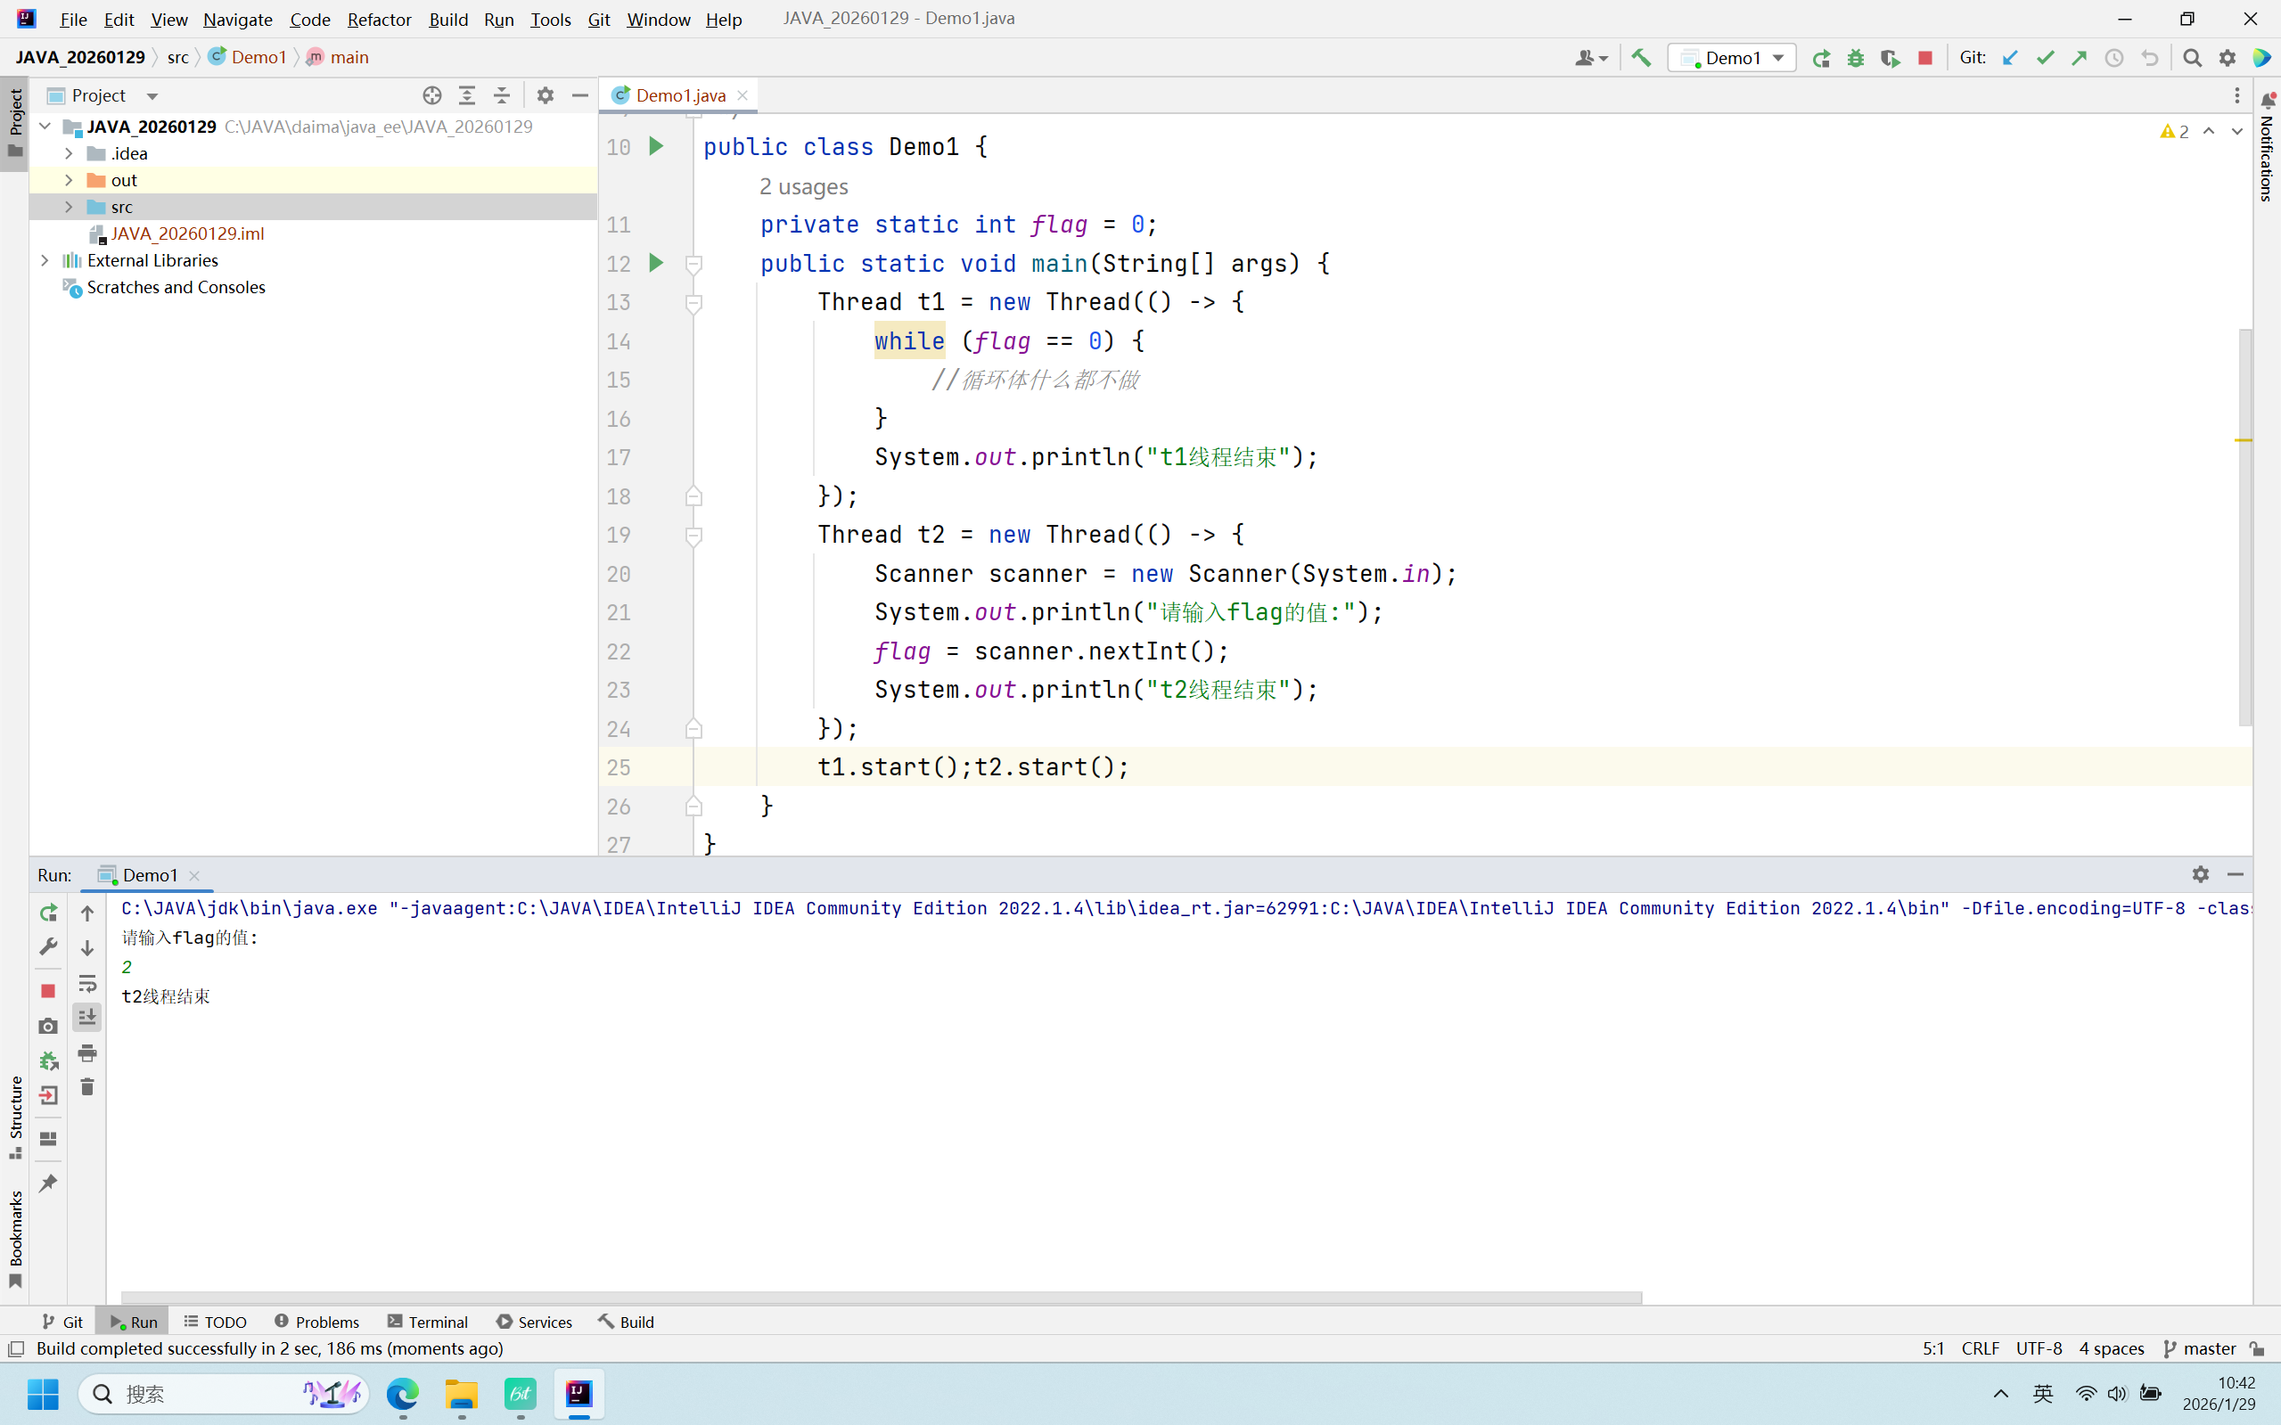
Task: Open the Refactor menu
Action: tap(379, 19)
